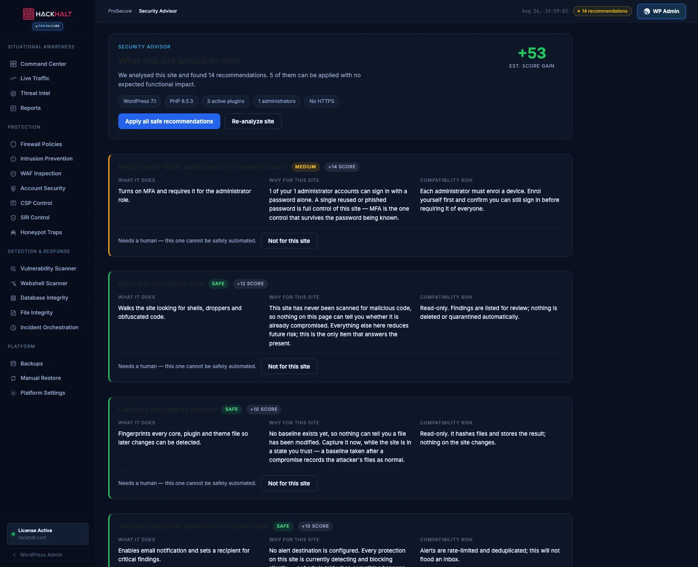Click the EST. SCORE GAIN label

click(532, 66)
